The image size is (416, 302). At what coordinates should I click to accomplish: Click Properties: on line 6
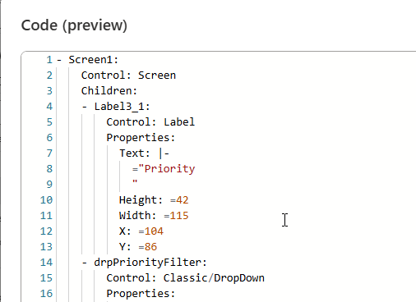[x=141, y=138]
